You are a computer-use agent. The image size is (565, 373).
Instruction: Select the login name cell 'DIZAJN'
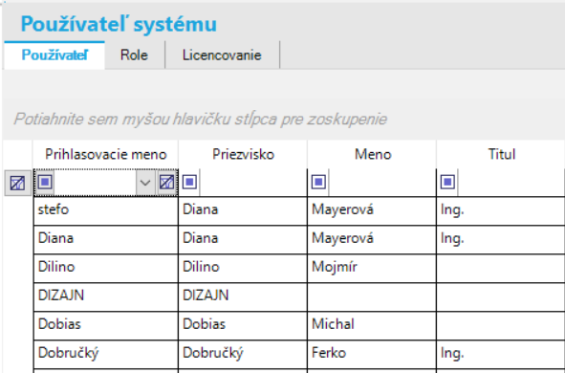[x=105, y=296]
